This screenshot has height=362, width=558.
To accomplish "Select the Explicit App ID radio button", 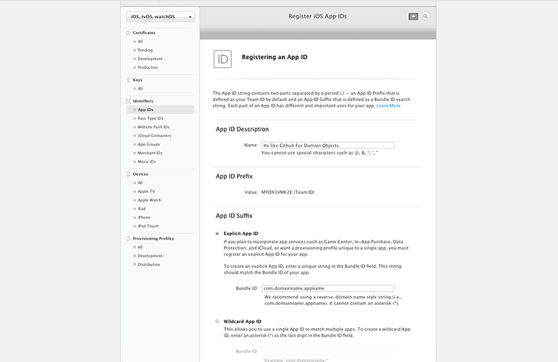I will pos(217,234).
